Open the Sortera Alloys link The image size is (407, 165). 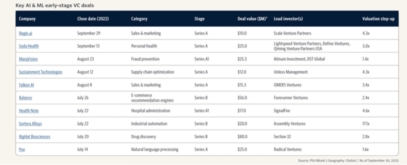click(30, 124)
